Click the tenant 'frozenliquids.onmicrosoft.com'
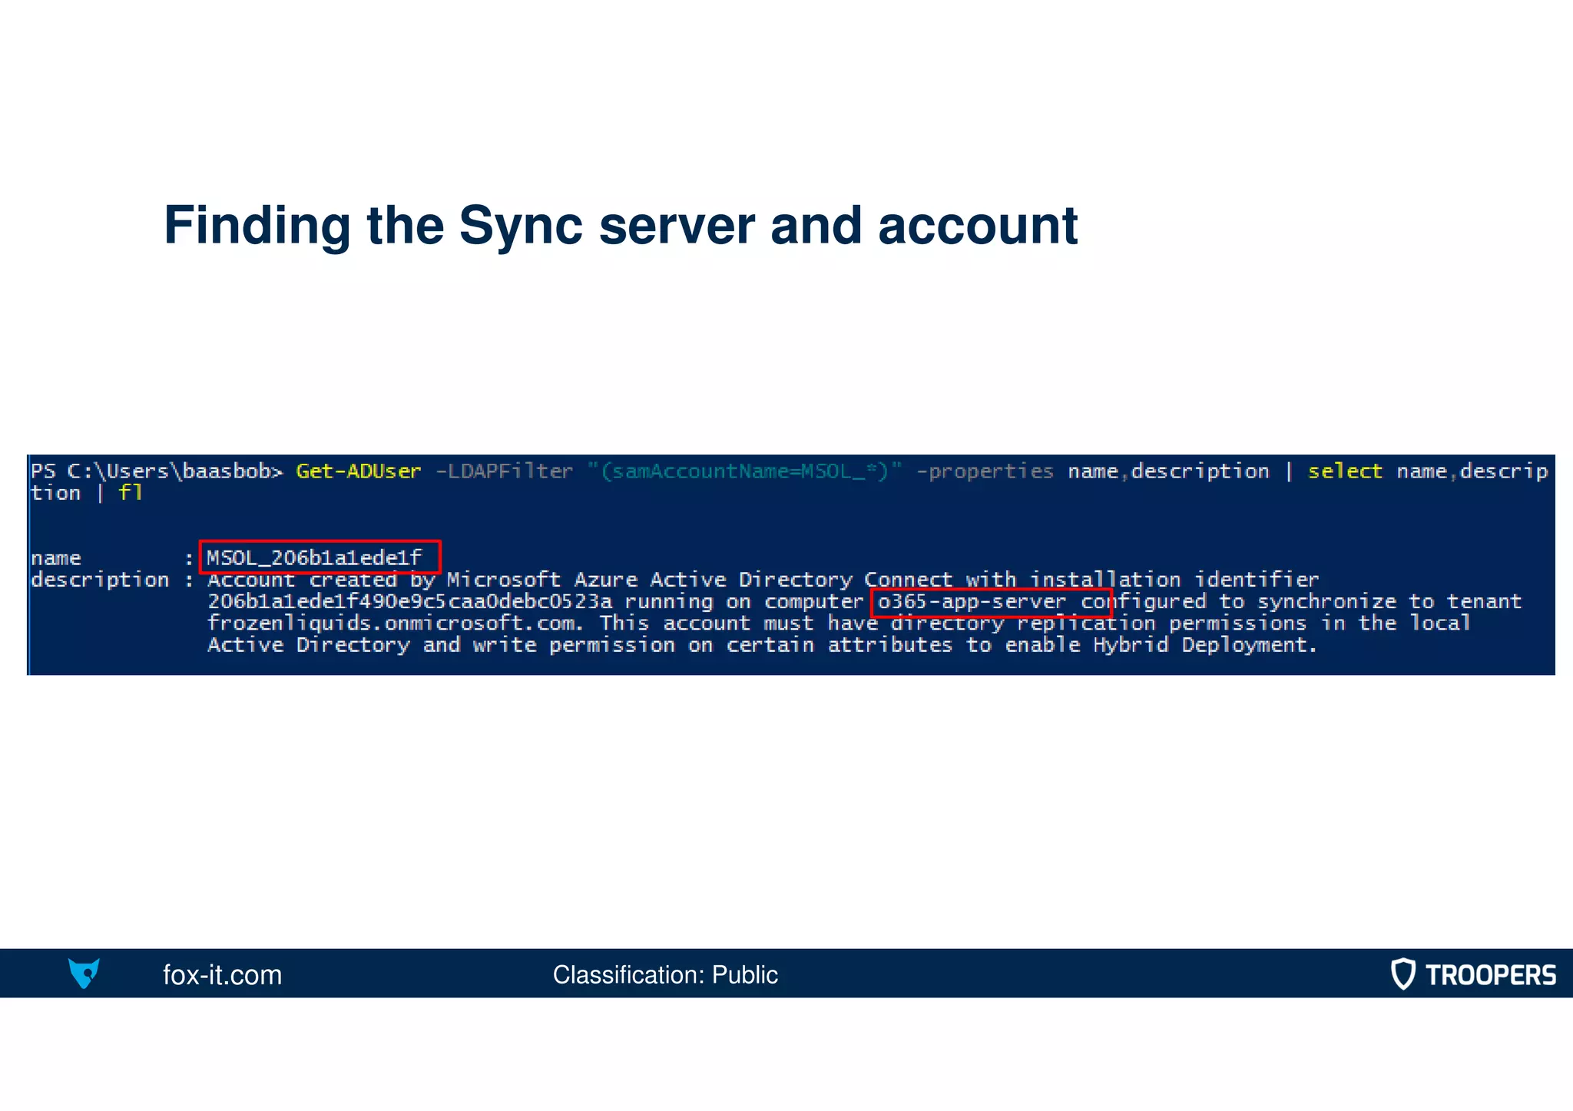Image resolution: width=1573 pixels, height=1111 pixels. (392, 623)
